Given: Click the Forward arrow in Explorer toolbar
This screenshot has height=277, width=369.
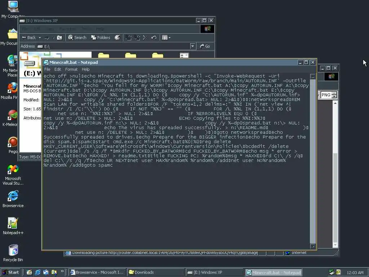Looking at the screenshot, I should click(x=47, y=38).
